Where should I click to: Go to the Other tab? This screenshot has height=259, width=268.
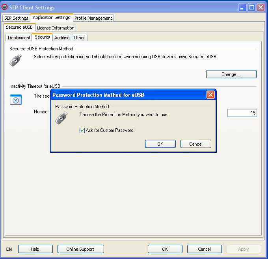click(79, 37)
